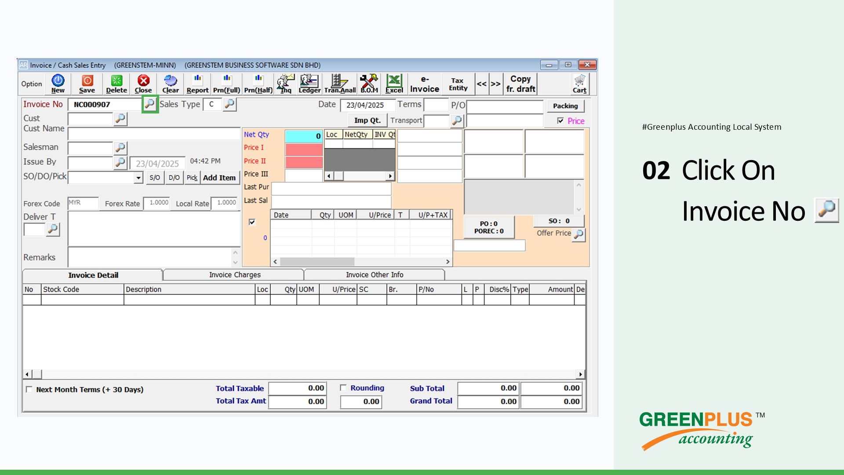Click the Invoice No field NC000907
The image size is (844, 475).
pyautogui.click(x=105, y=104)
